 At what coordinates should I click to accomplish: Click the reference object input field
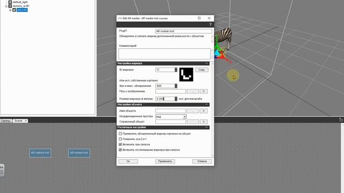[170, 122]
